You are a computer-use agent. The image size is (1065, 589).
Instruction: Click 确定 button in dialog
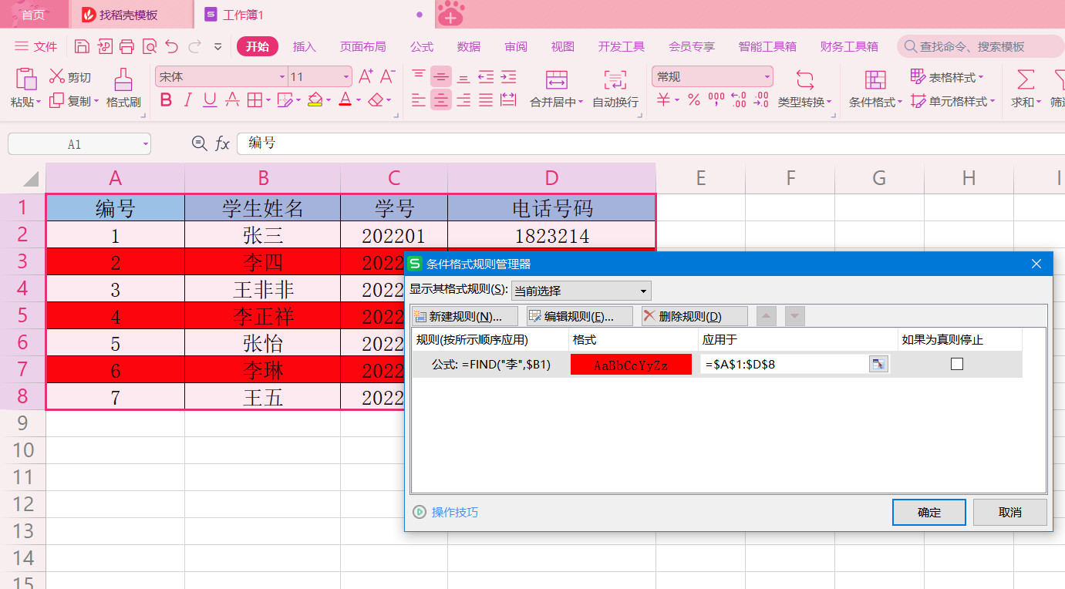click(x=929, y=512)
